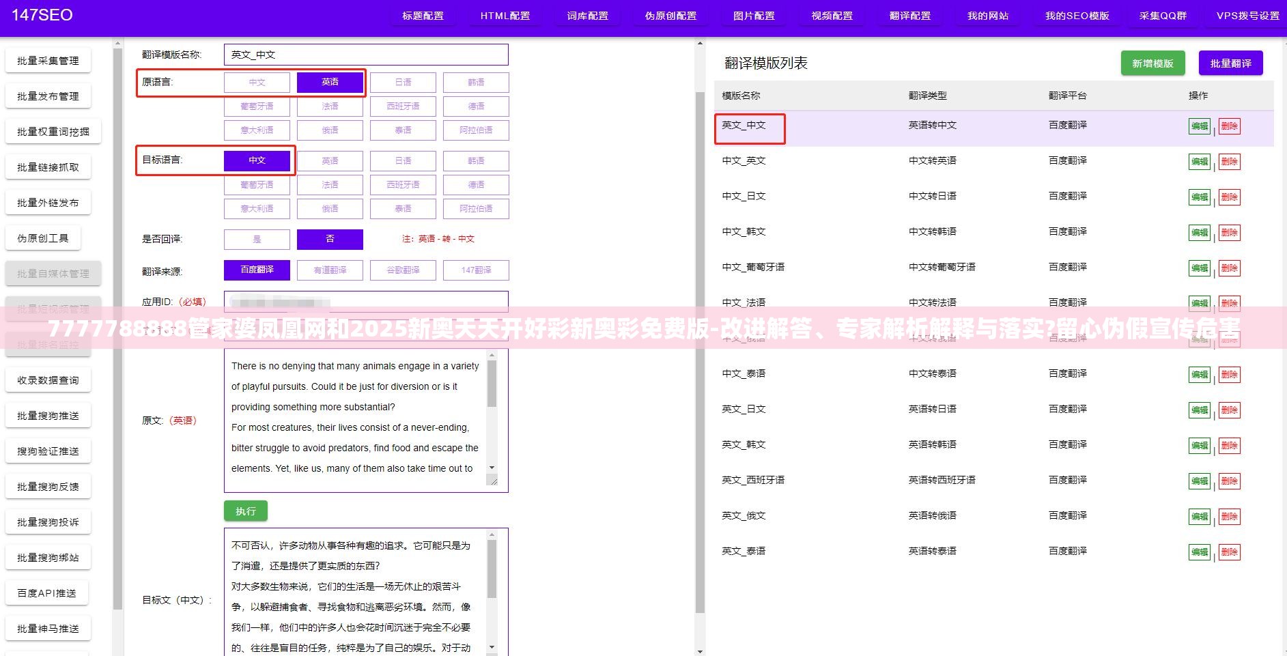Click the 新增模版 button
This screenshot has height=656, width=1287.
click(x=1152, y=63)
